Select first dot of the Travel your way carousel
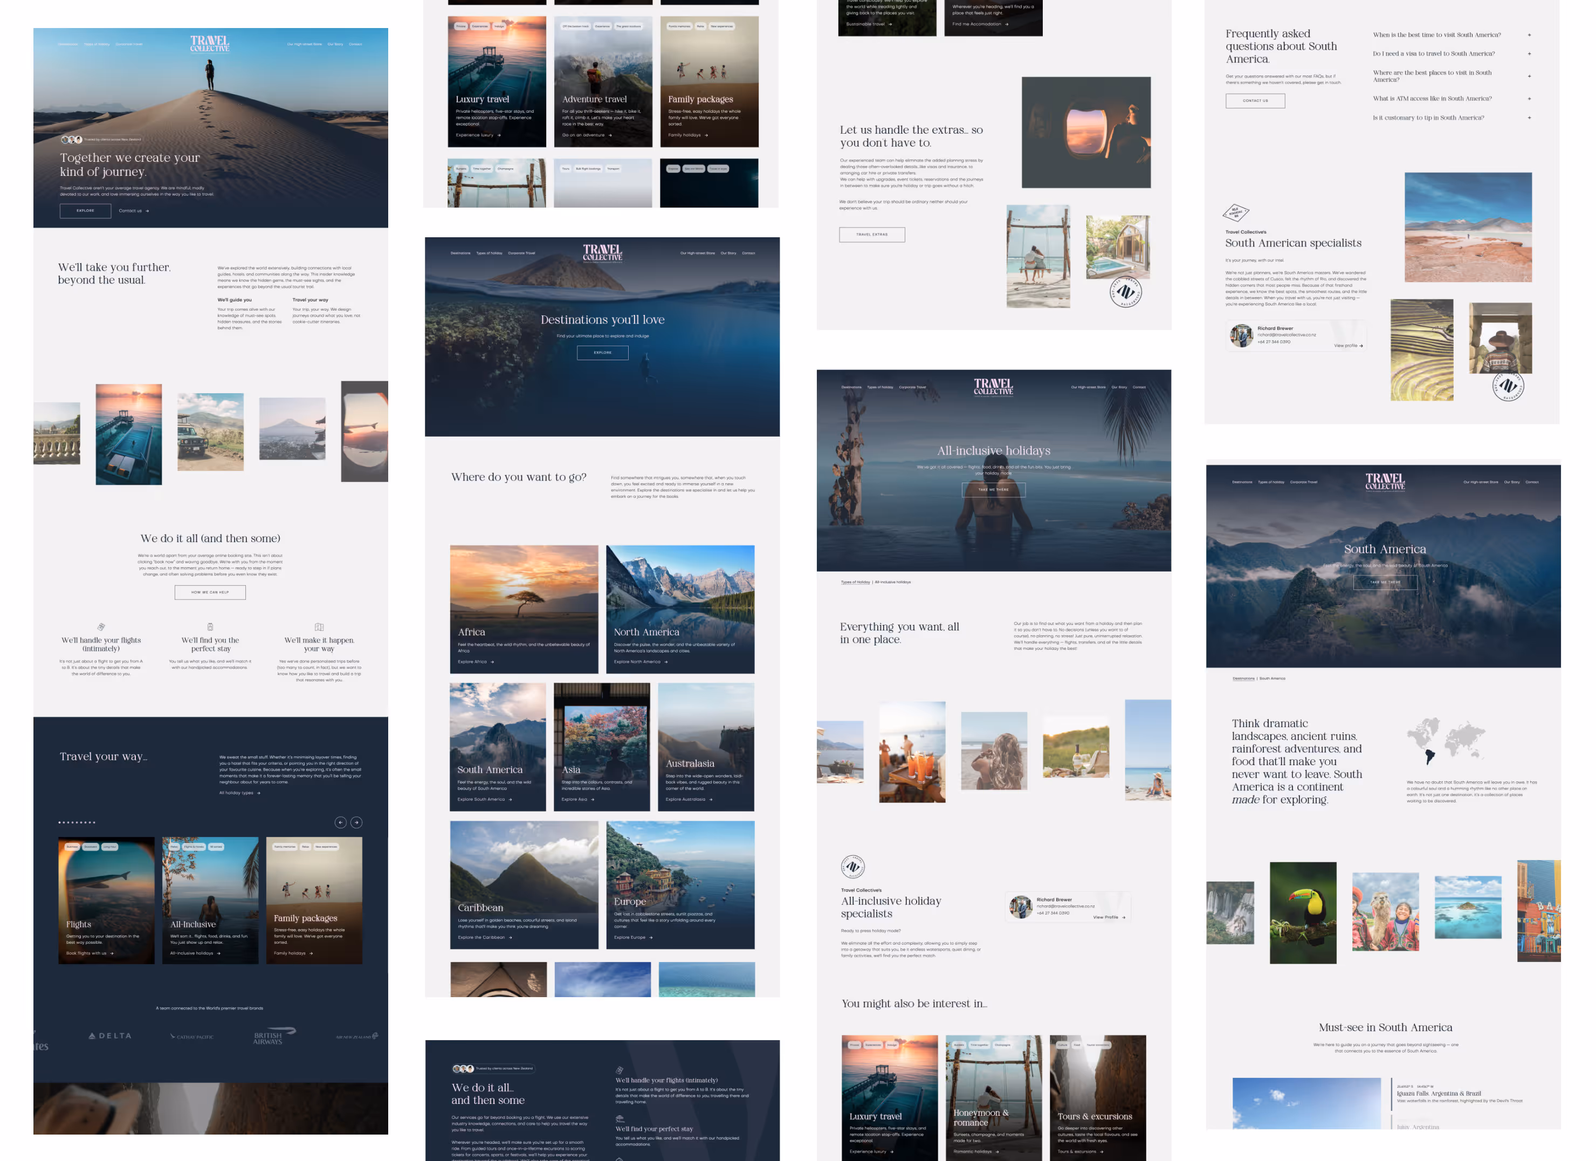Screen dimensions: 1596x1161 click(60, 822)
